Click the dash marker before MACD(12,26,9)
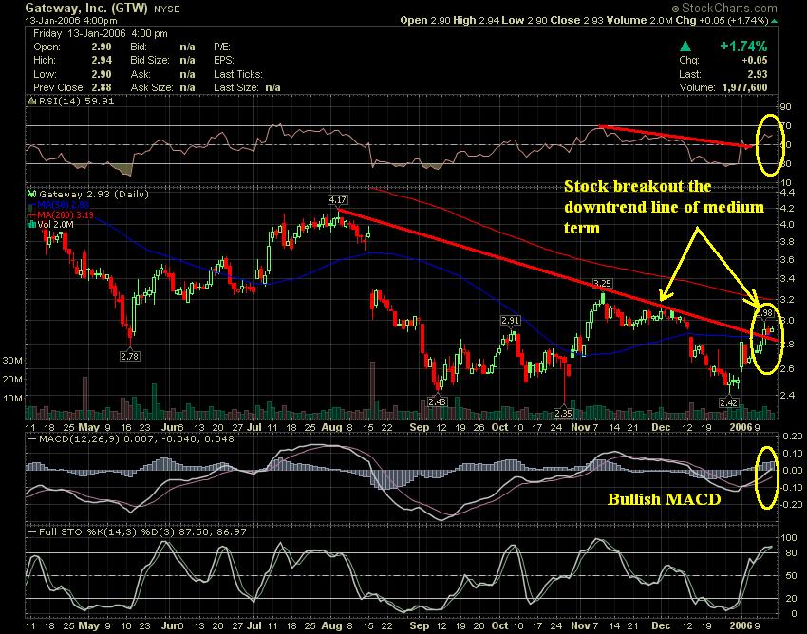This screenshot has height=634, width=807. [31, 439]
